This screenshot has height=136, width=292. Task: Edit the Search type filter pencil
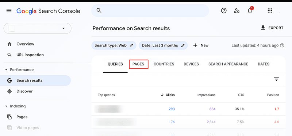click(131, 45)
